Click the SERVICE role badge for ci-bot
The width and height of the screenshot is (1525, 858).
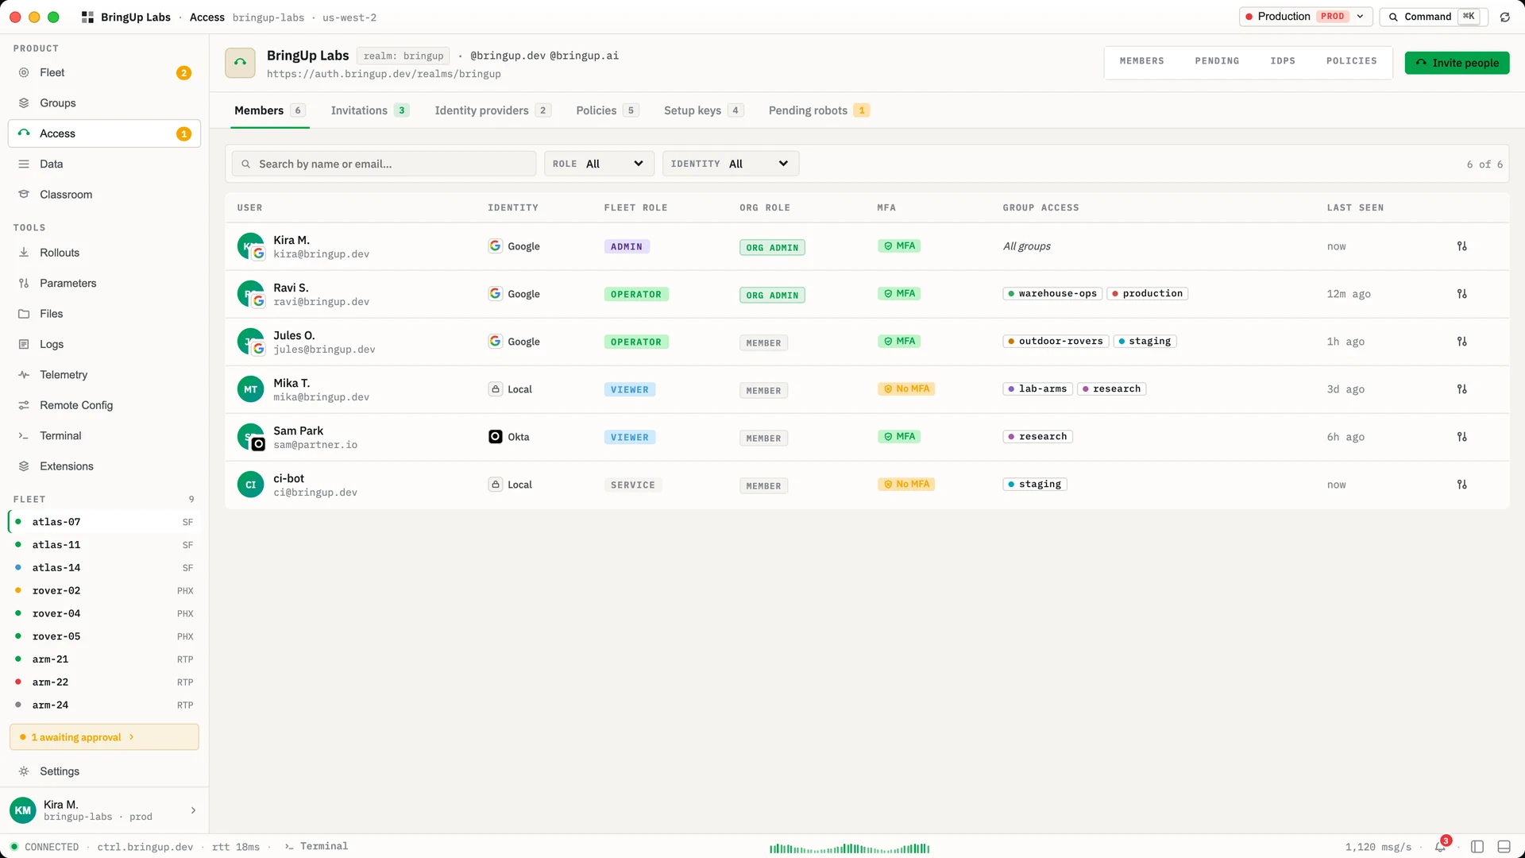(x=633, y=485)
